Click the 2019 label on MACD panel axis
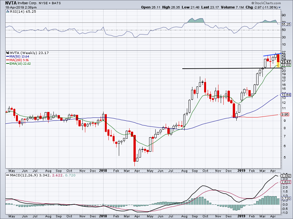Image resolution: width=293 pixels, height=219 pixels. pos(241,216)
